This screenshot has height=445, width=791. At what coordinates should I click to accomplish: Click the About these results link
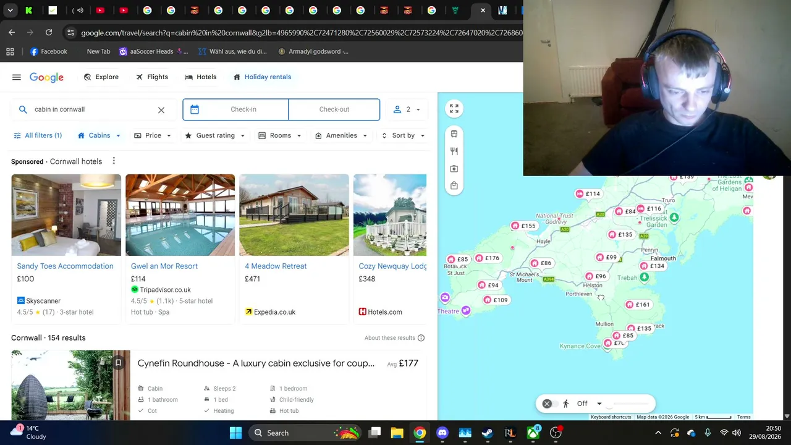click(390, 338)
